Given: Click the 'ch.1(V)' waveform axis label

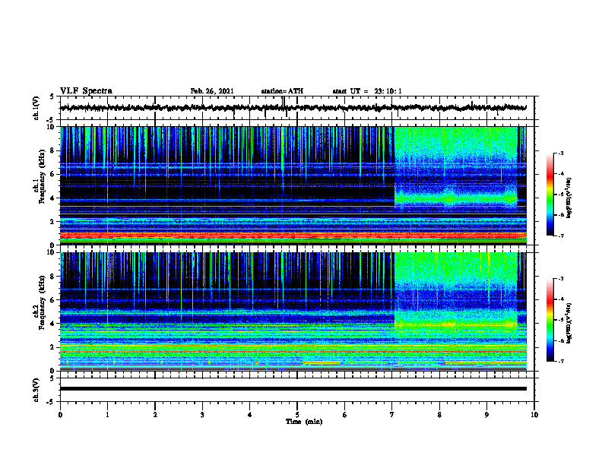Looking at the screenshot, I should click(x=36, y=108).
